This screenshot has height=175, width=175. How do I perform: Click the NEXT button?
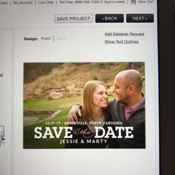(140, 18)
